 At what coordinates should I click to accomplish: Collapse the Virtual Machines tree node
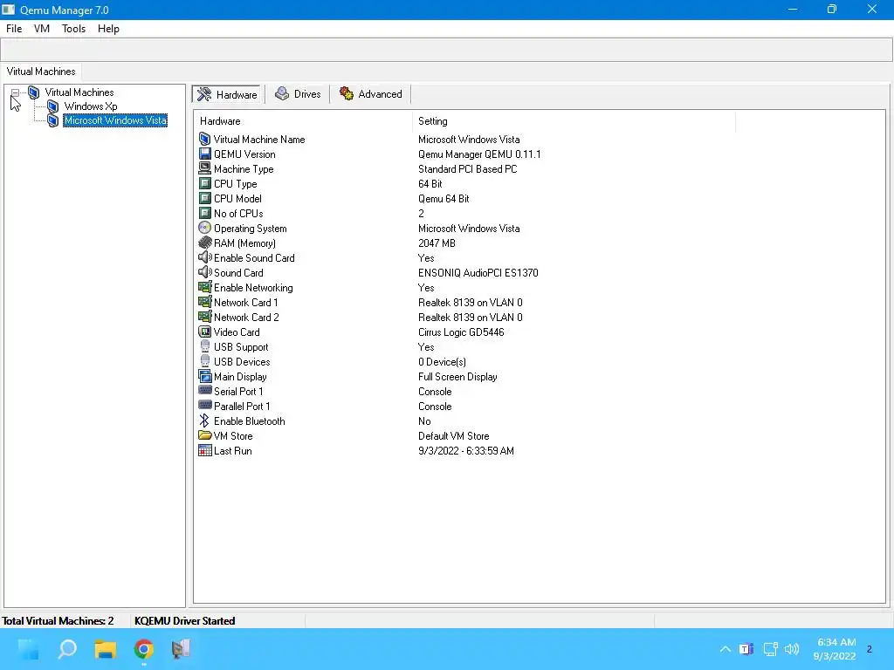click(16, 92)
